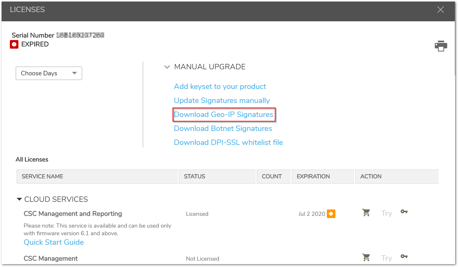Screen dimensions: 458x267
Task: Click key icon for CSC Management row
Action: [404, 257]
